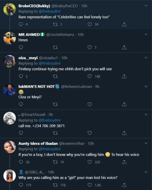Reply to oiza_meyi's tweet with 5 comments

coord(21,76)
